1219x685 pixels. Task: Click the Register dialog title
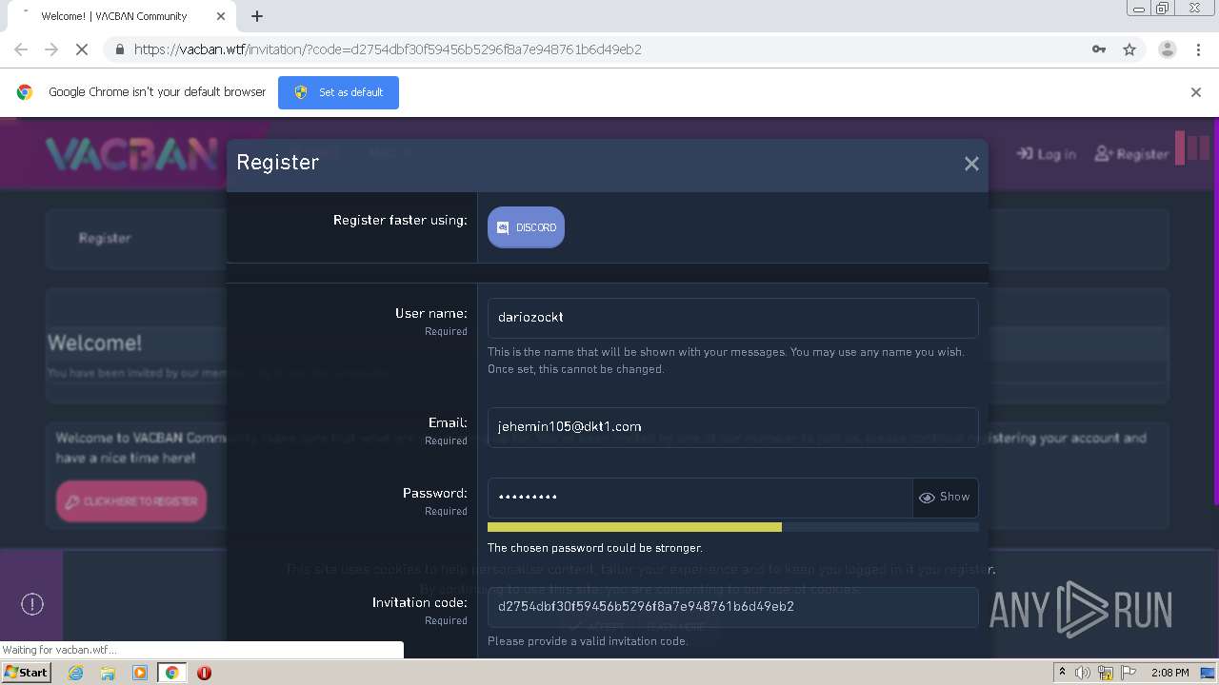(277, 163)
